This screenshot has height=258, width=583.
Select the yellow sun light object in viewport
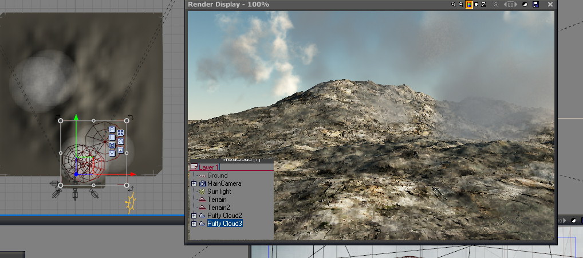[131, 204]
